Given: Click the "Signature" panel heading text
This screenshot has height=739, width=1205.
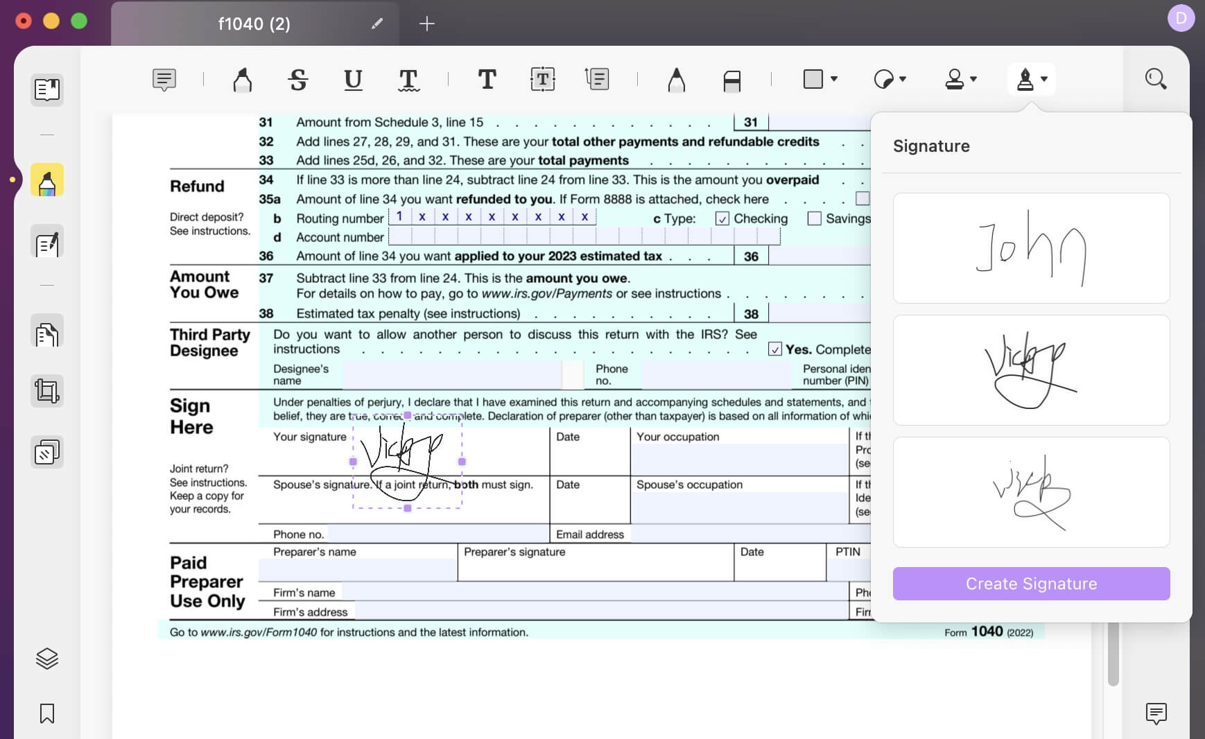Looking at the screenshot, I should pyautogui.click(x=931, y=146).
